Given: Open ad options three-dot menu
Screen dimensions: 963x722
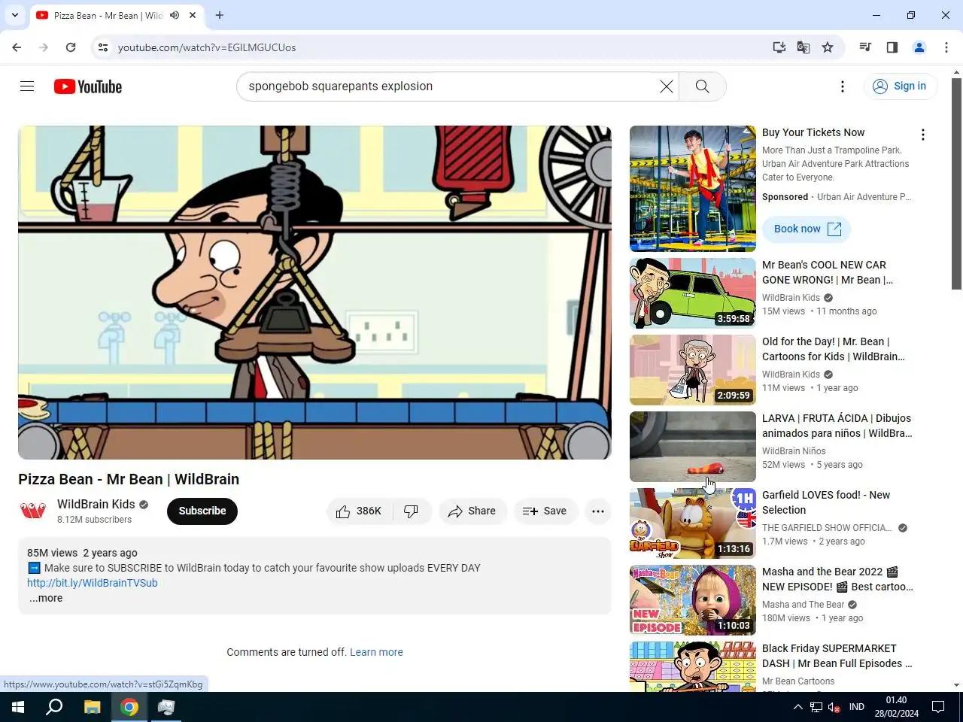Looking at the screenshot, I should pyautogui.click(x=922, y=135).
